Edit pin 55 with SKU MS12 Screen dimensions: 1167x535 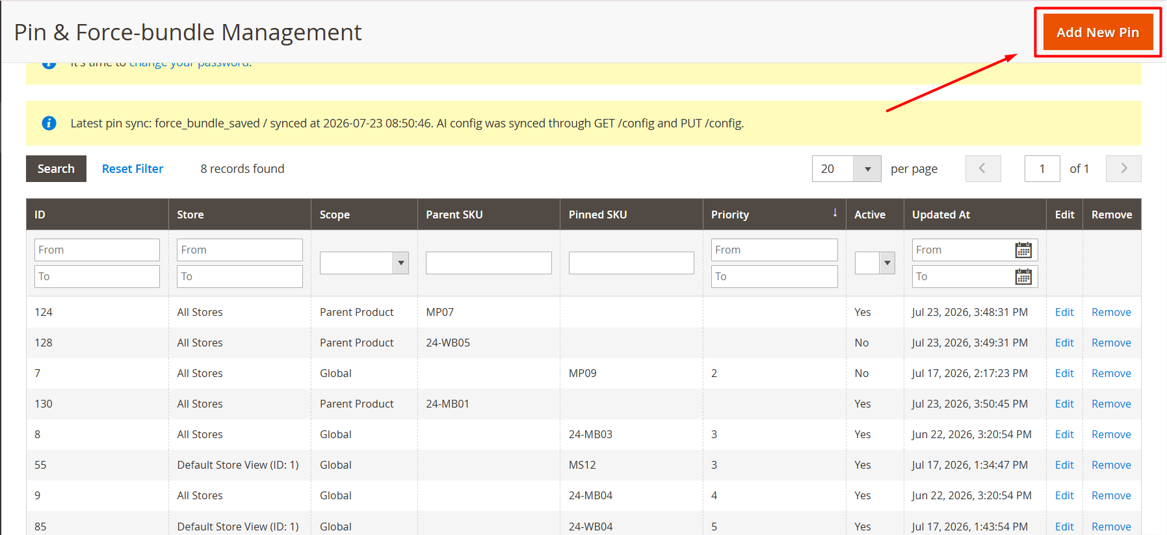tap(1064, 465)
